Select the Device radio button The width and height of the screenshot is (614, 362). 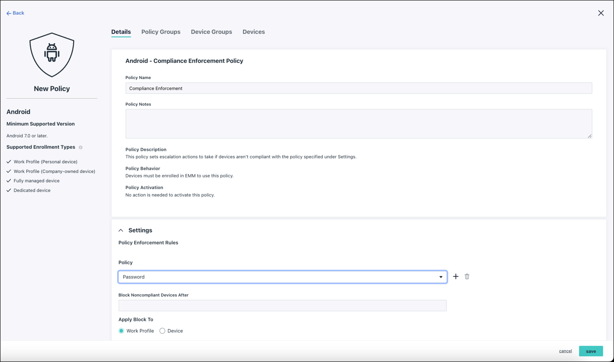pyautogui.click(x=162, y=331)
